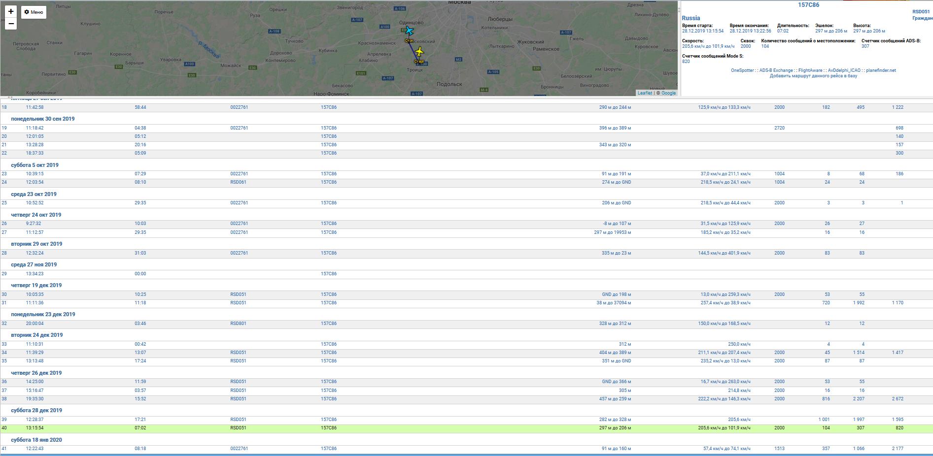
Task: Click the 157C86 aircraft header title
Action: (808, 5)
